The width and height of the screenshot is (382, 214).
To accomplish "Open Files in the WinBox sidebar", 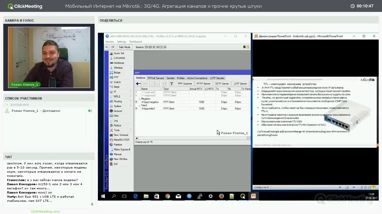I will (116, 116).
